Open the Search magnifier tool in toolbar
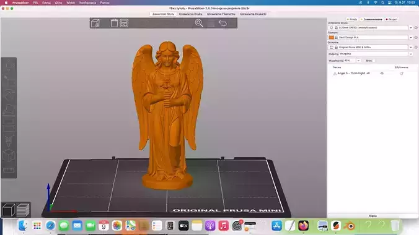 (x=199, y=23)
